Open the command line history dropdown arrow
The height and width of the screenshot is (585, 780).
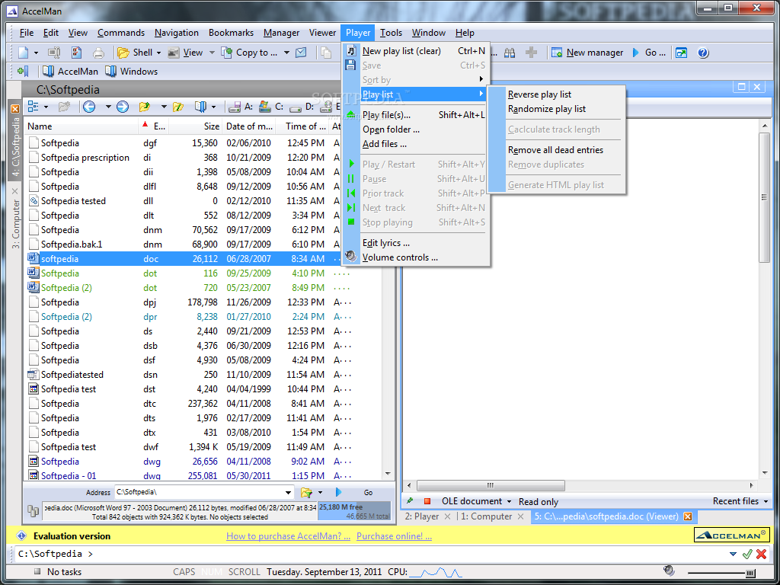[x=733, y=555]
